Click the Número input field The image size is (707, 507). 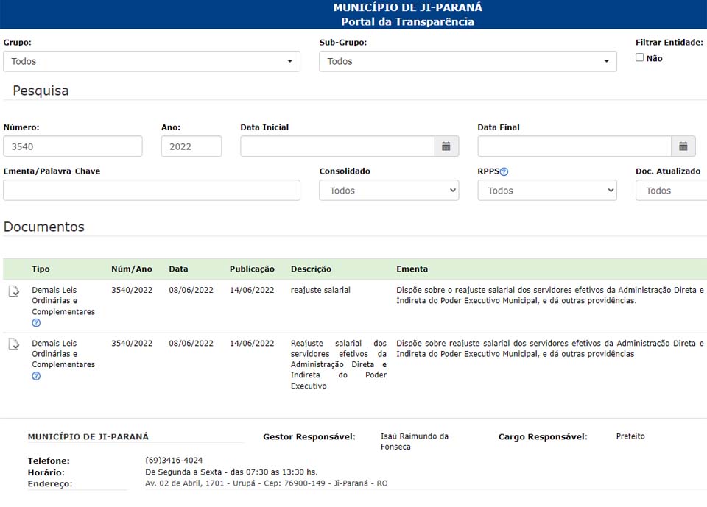[73, 146]
